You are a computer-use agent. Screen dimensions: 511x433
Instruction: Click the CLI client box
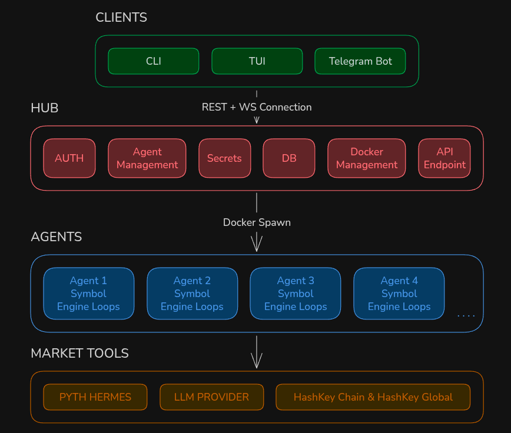[x=154, y=61]
